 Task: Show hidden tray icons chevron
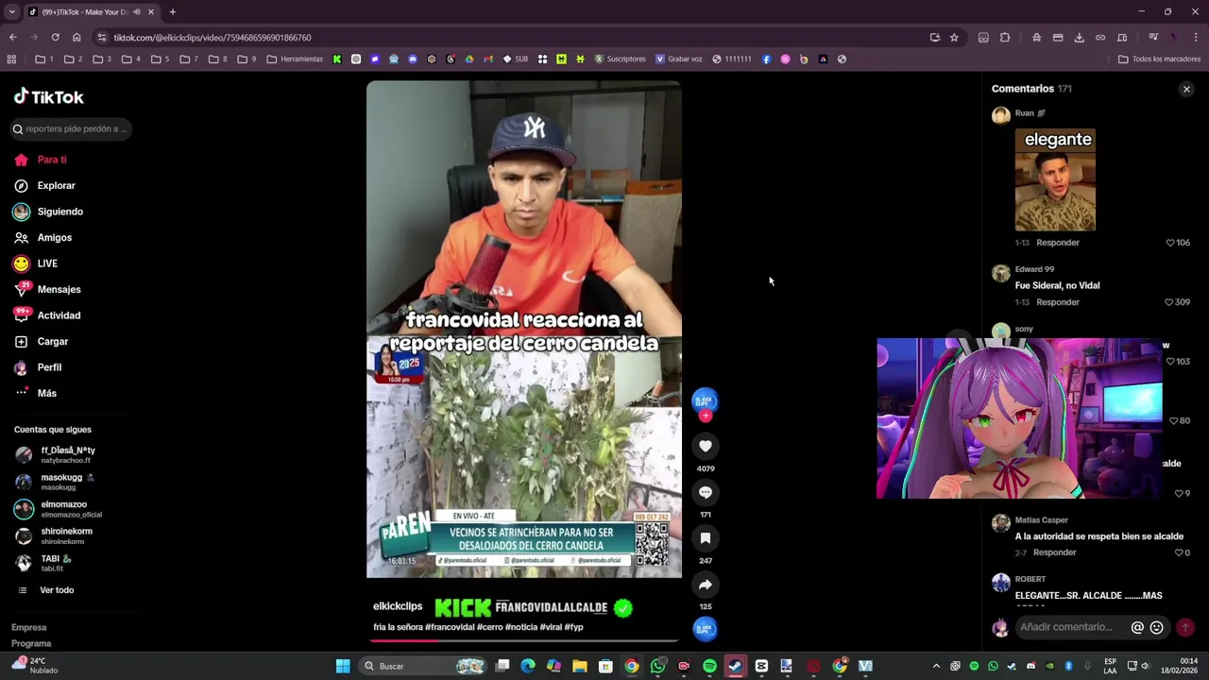[x=936, y=667]
